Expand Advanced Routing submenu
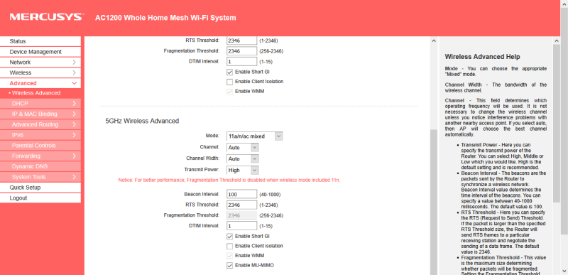This screenshot has width=568, height=275. click(x=40, y=124)
